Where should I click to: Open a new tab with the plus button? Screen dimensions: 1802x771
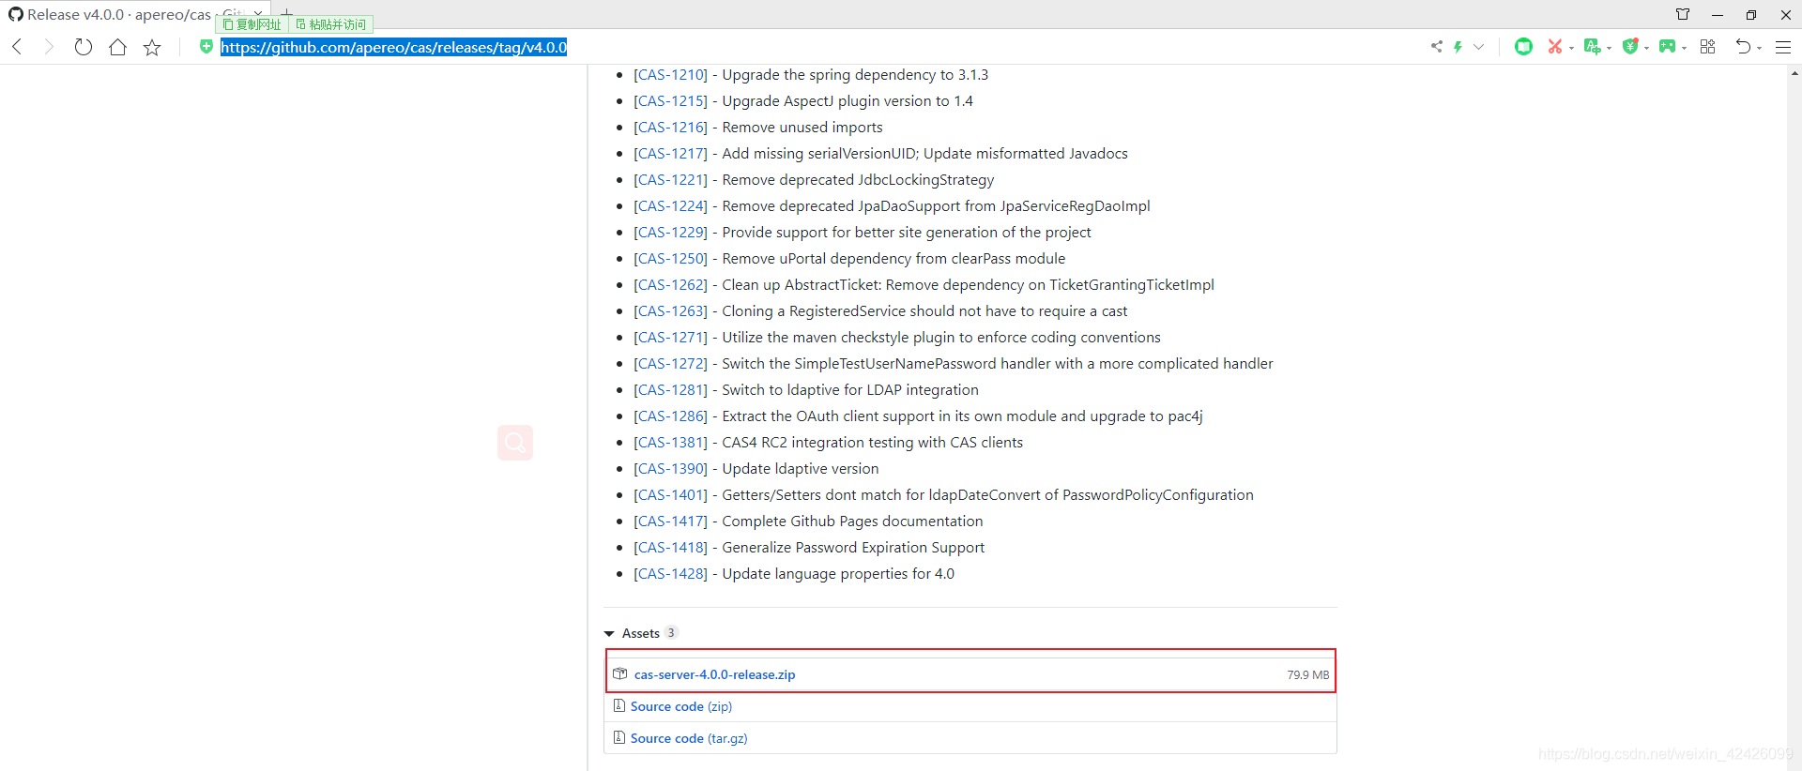point(287,14)
